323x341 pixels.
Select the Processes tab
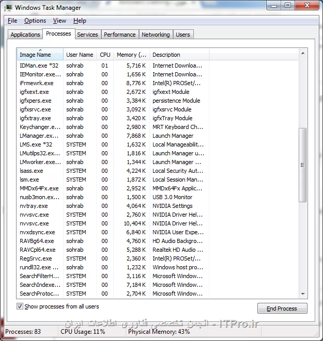58,34
